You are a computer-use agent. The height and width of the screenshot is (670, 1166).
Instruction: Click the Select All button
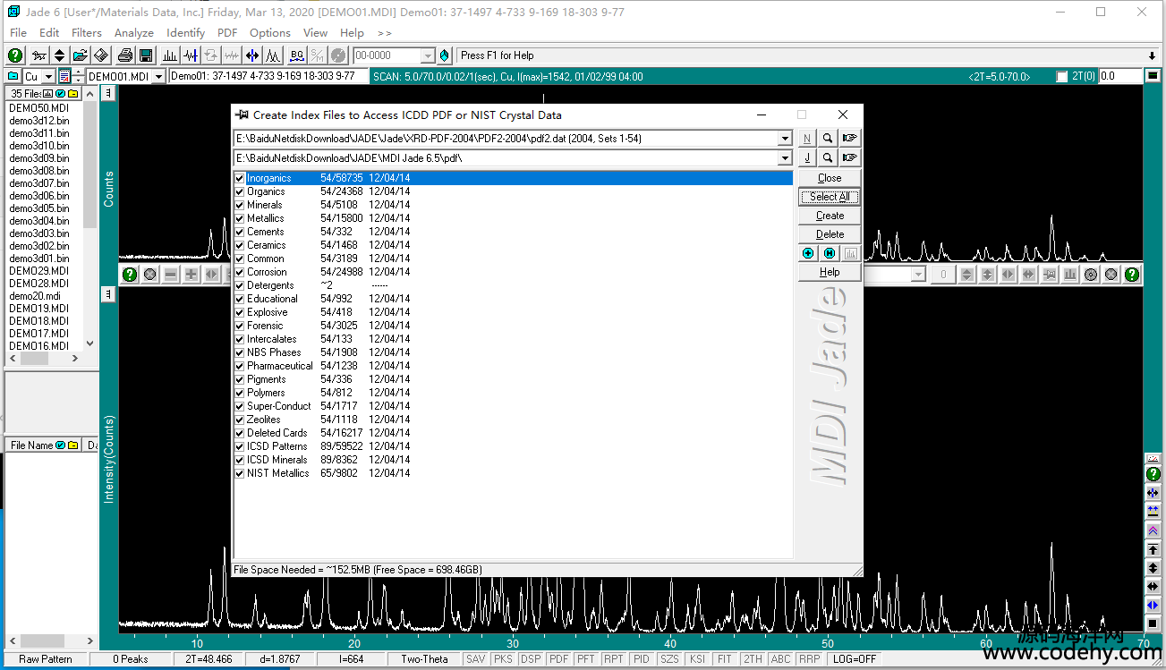[830, 197]
